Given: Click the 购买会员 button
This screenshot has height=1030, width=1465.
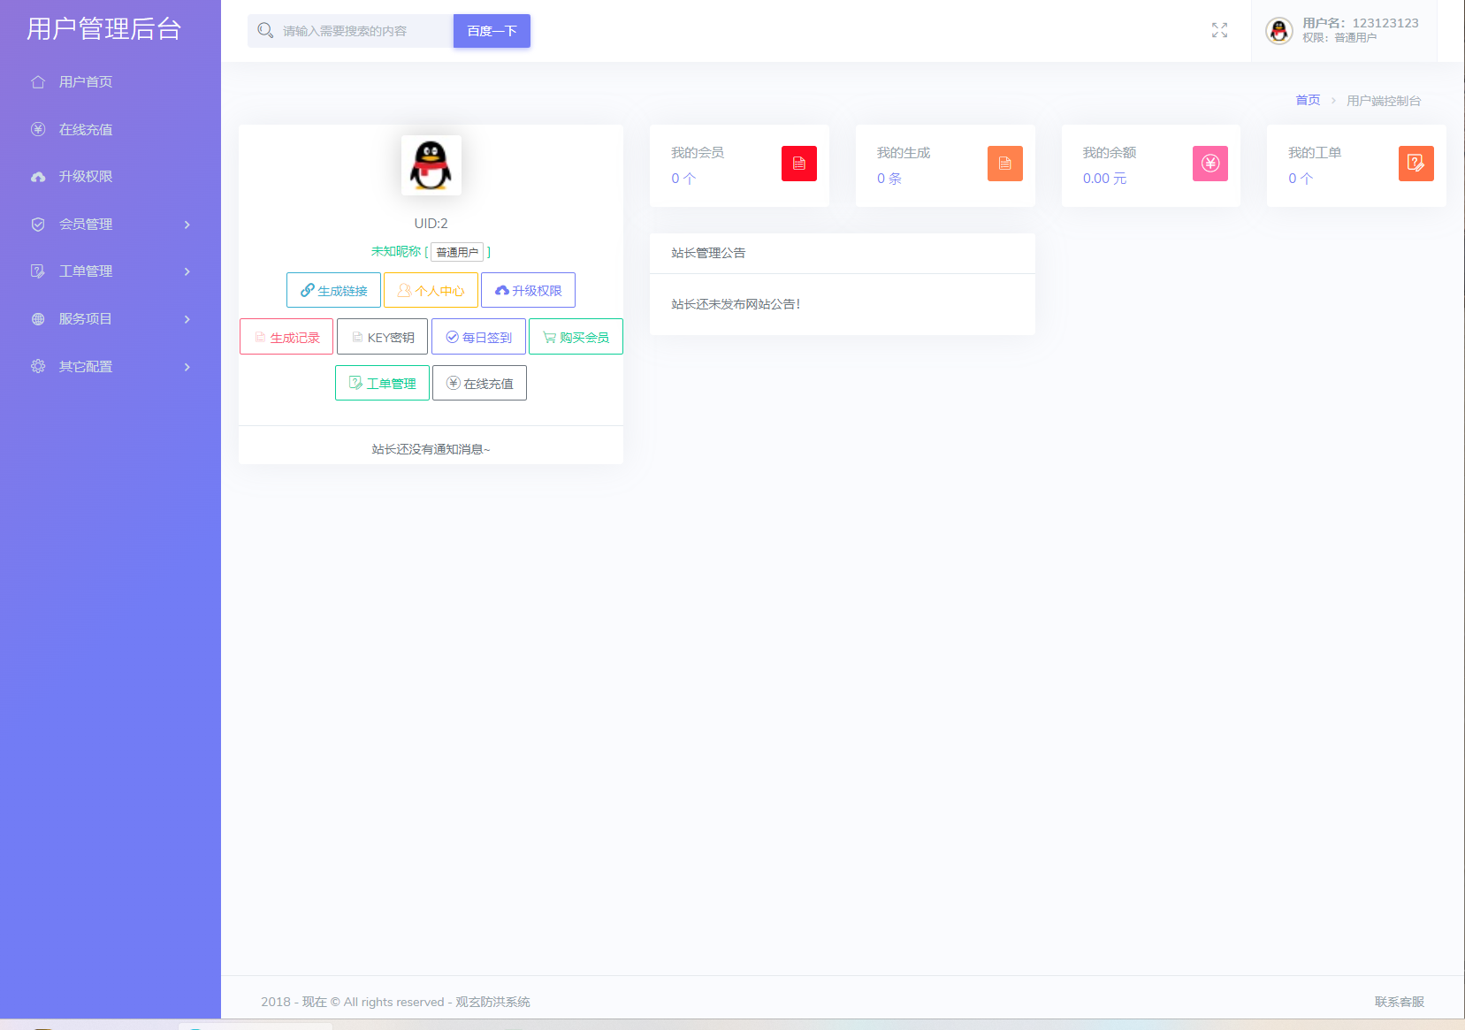Looking at the screenshot, I should tap(576, 337).
